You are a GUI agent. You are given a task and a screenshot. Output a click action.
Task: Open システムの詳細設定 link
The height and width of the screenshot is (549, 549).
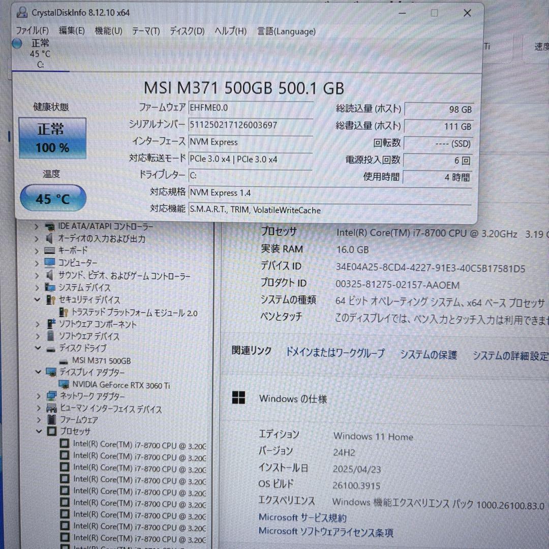510,356
